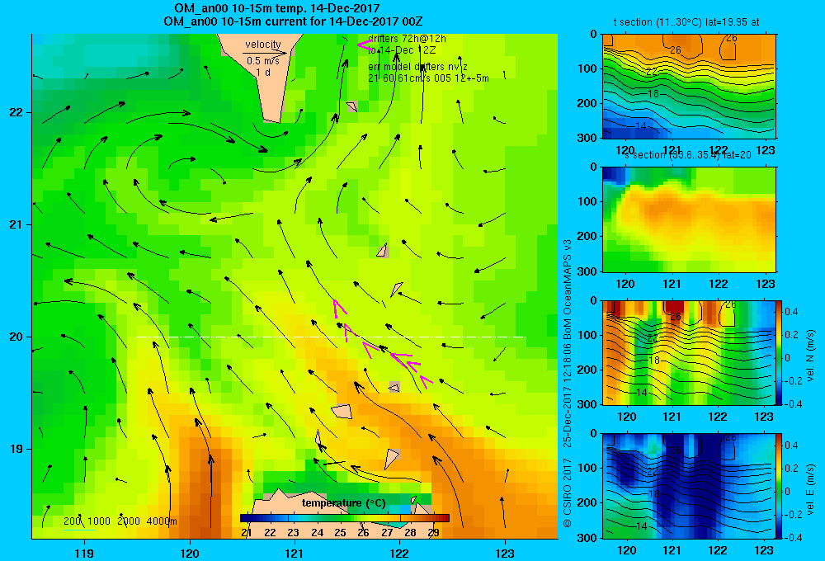The width and height of the screenshot is (825, 561).
Task: Click latitude label '22' on main map axis
Action: (16, 112)
